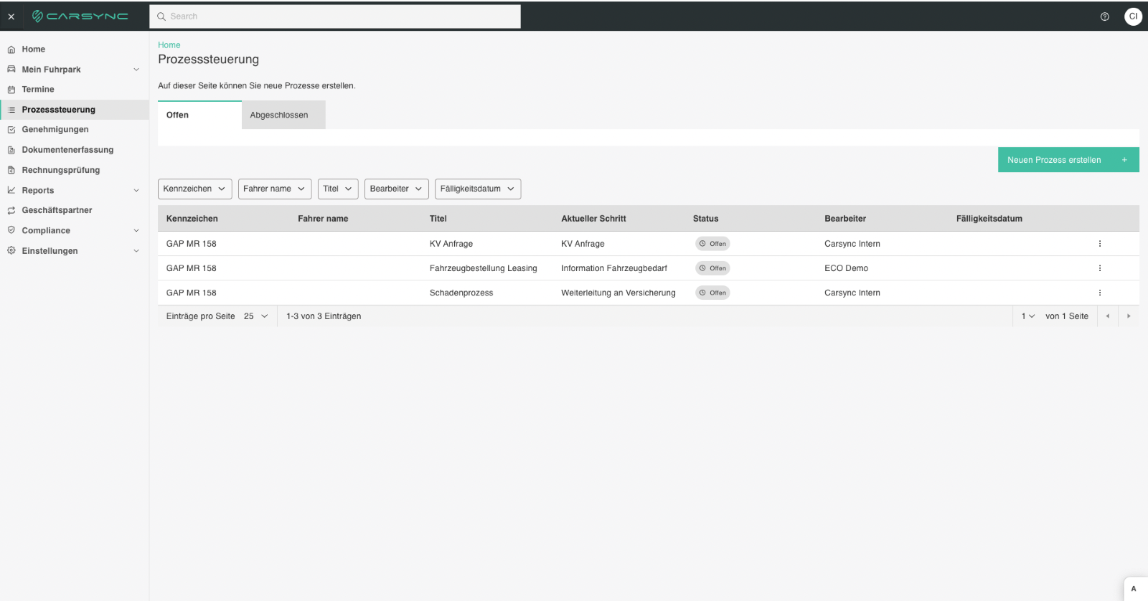Open the Bearbeiter filter dropdown
This screenshot has height=601, width=1148.
click(397, 189)
